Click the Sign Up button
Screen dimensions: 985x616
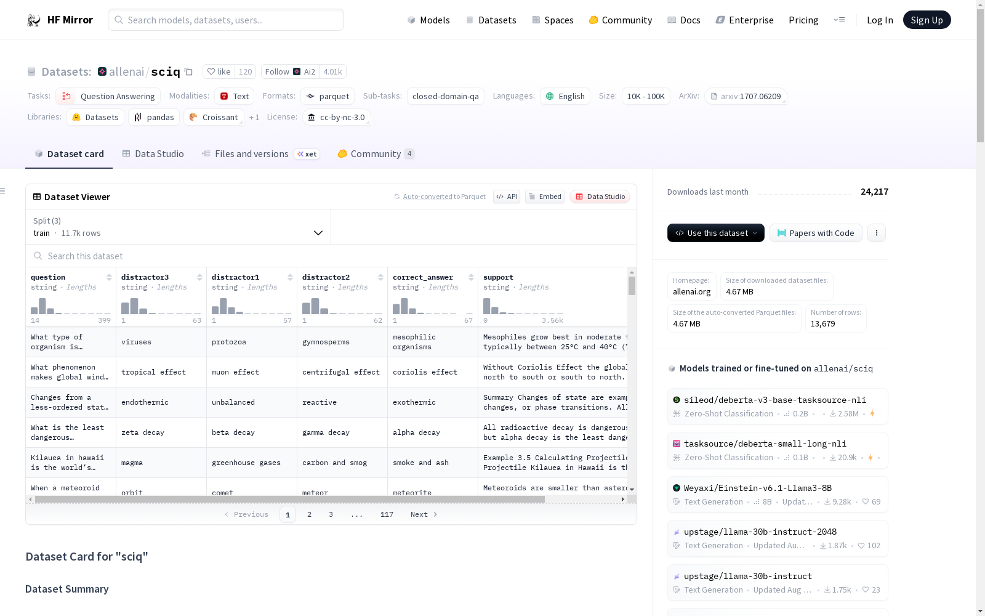pos(927,20)
